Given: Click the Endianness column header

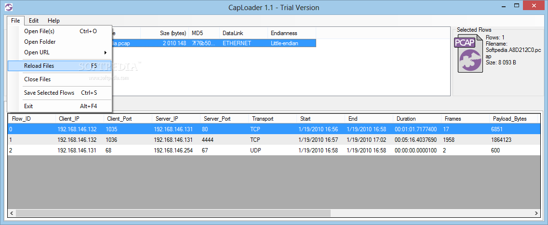Looking at the screenshot, I should point(292,33).
